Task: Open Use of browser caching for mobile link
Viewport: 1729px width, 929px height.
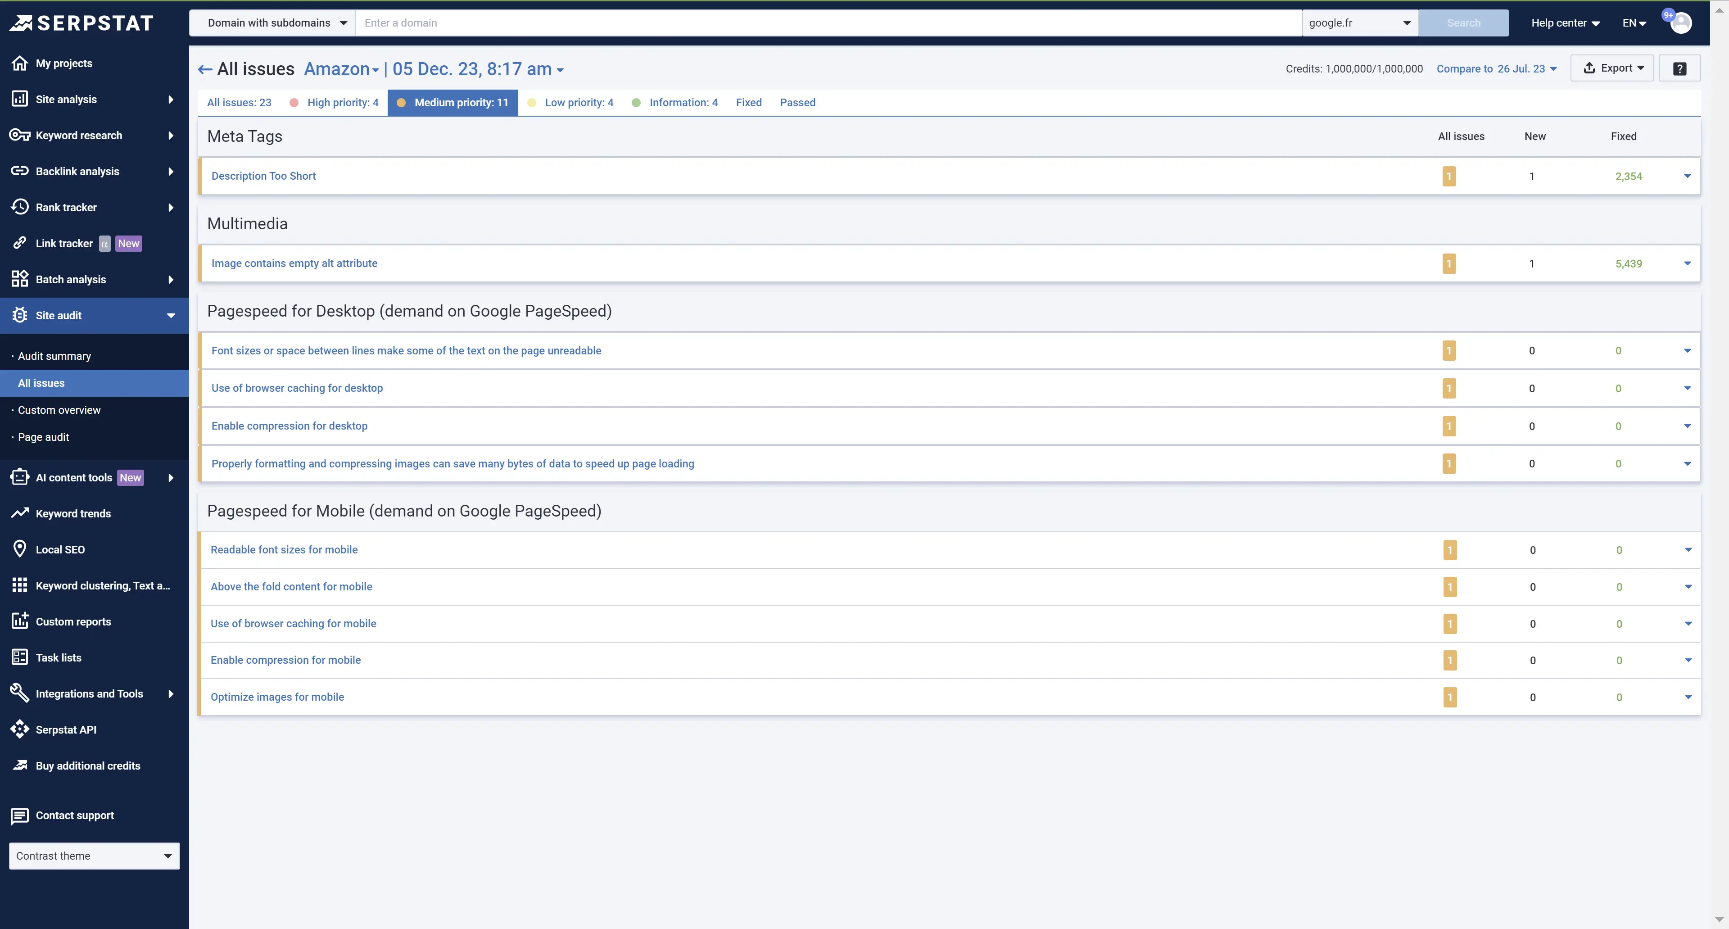Action: click(x=293, y=623)
